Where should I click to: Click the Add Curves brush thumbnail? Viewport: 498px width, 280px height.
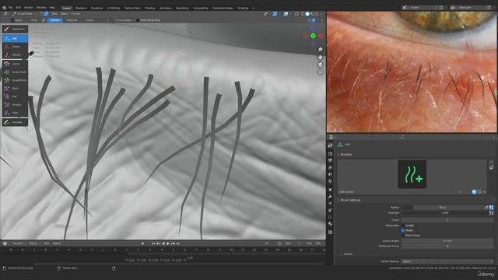click(x=412, y=174)
